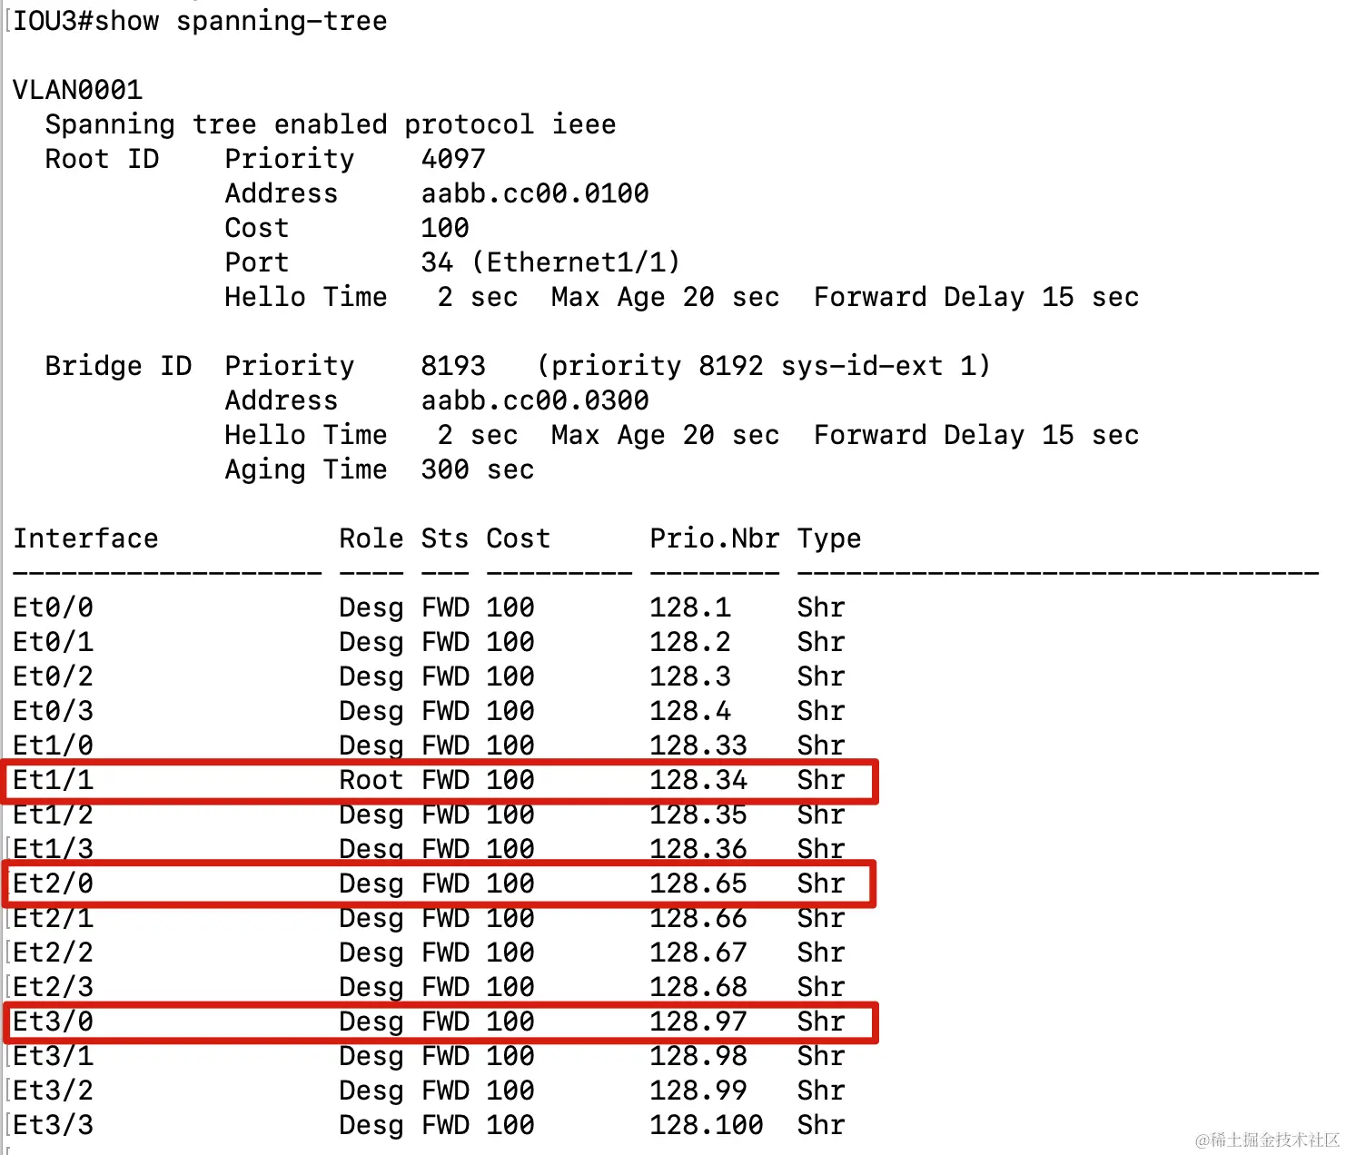Viewport: 1346px width, 1155px height.
Task: Click the Type column header
Action: tap(829, 539)
